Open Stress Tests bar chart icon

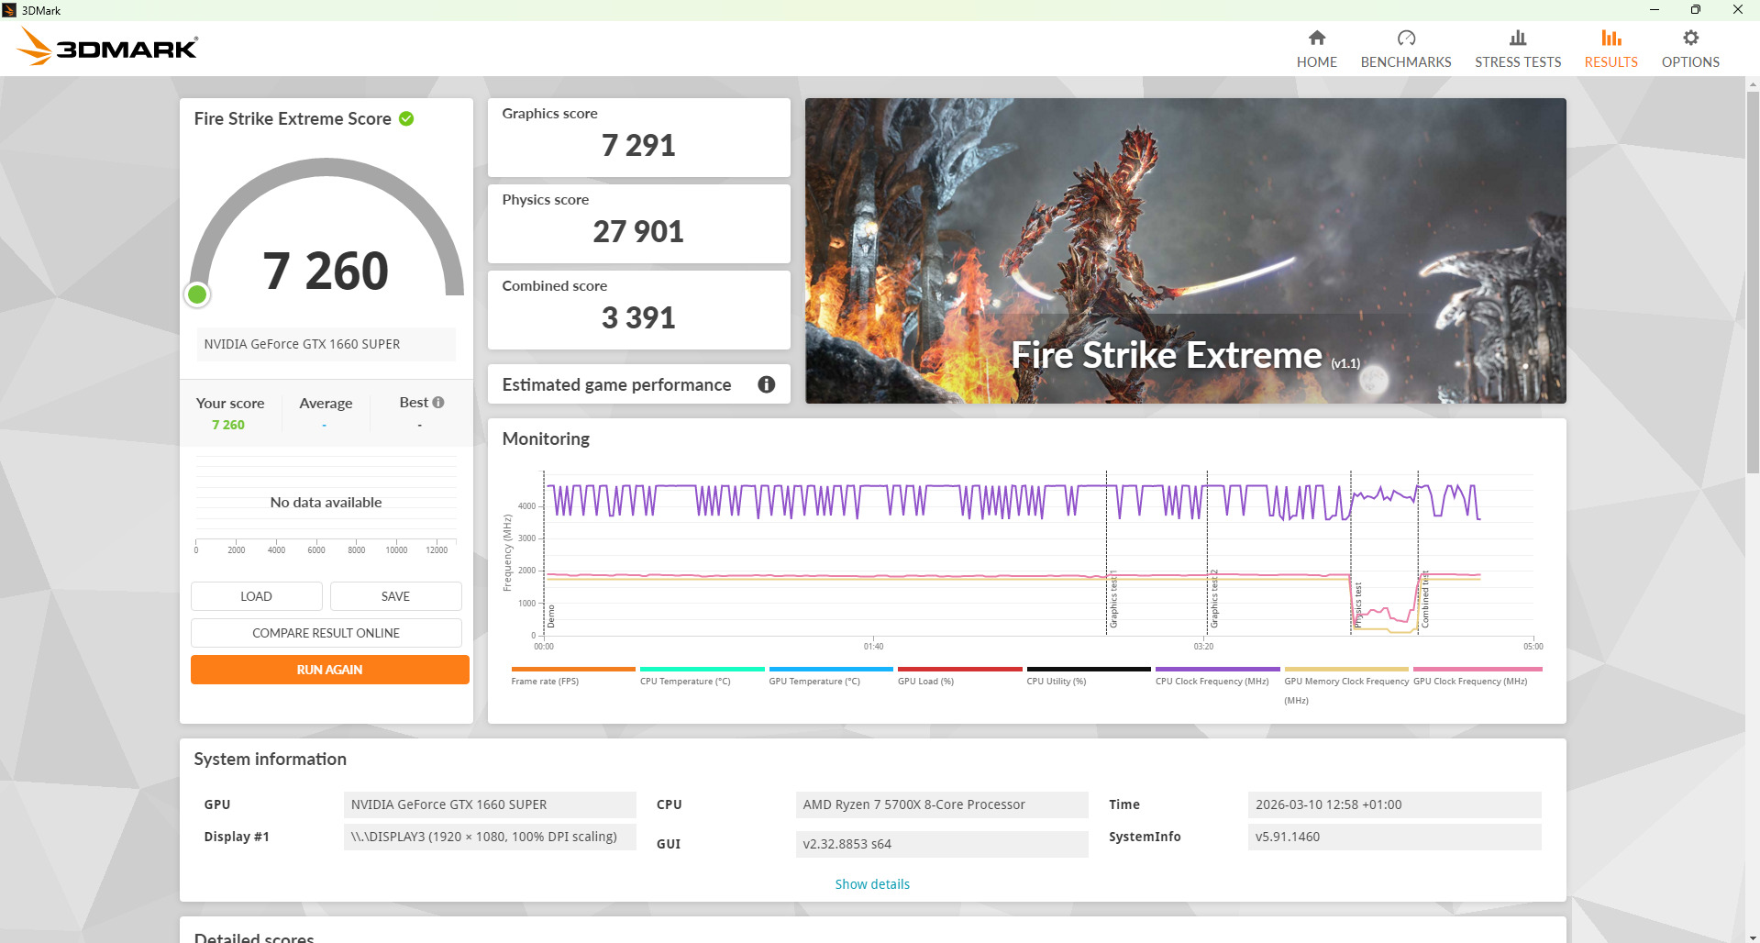pyautogui.click(x=1517, y=38)
